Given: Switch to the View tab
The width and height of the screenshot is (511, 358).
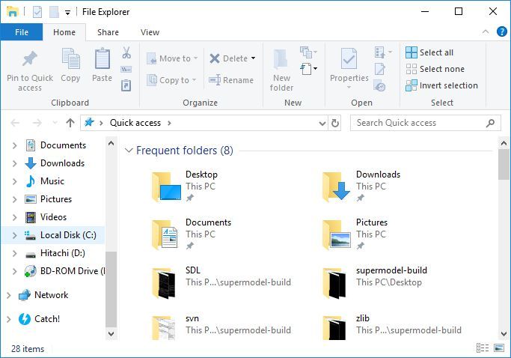Looking at the screenshot, I should [150, 32].
